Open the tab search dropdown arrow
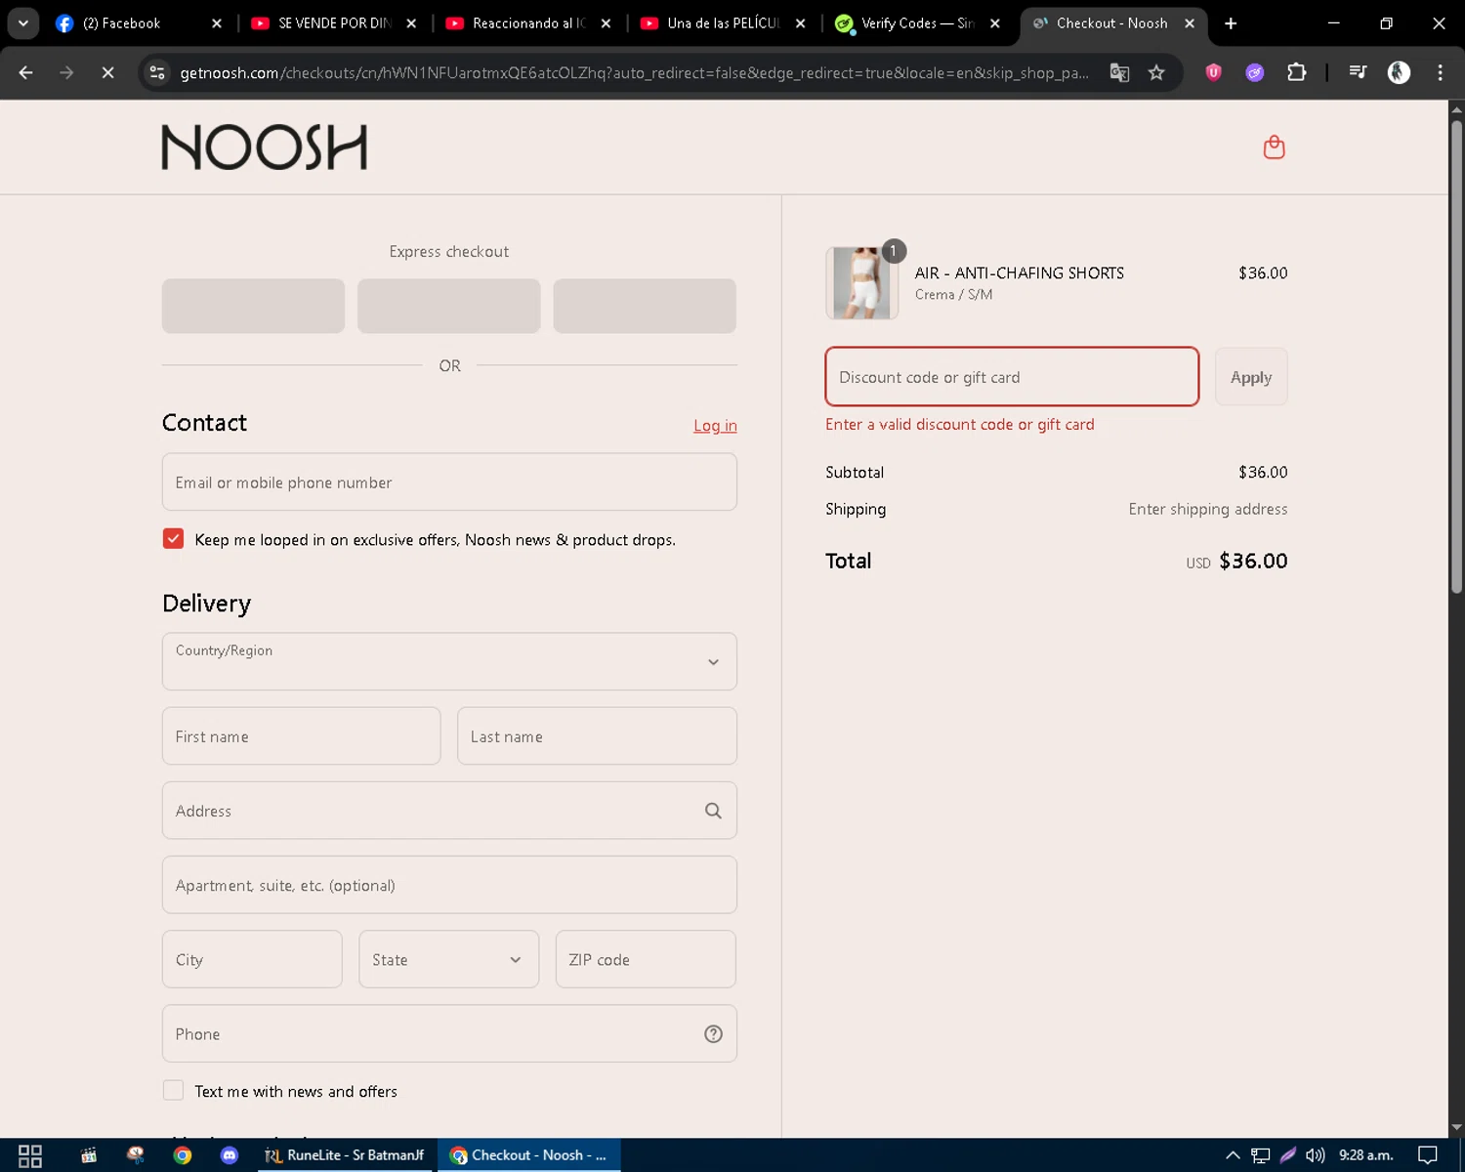 point(22,23)
